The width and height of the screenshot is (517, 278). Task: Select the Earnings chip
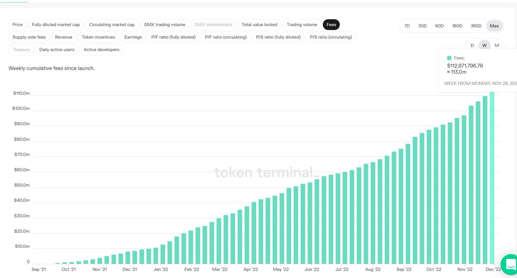pos(133,37)
